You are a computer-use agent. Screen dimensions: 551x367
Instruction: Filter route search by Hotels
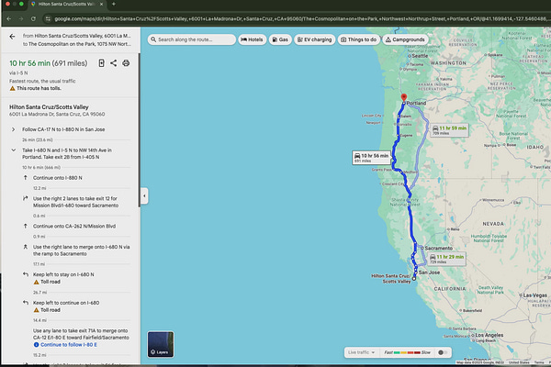pyautogui.click(x=252, y=39)
